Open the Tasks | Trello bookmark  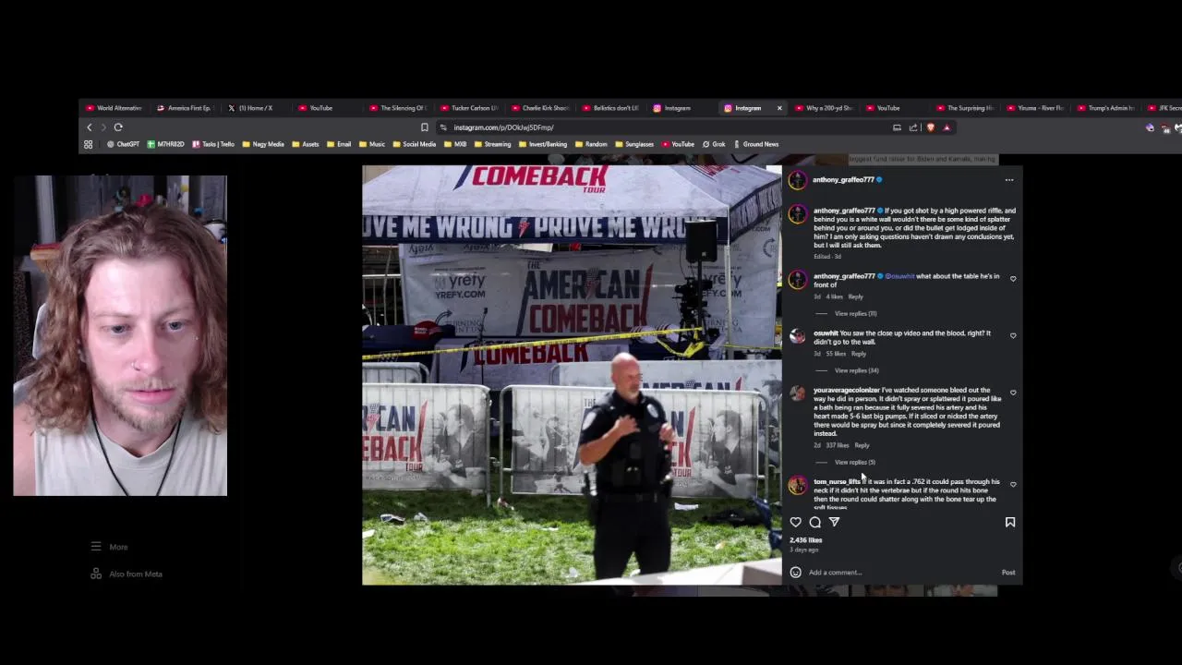coord(213,144)
